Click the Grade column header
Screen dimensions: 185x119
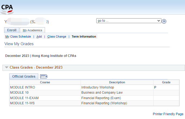tap(166, 82)
